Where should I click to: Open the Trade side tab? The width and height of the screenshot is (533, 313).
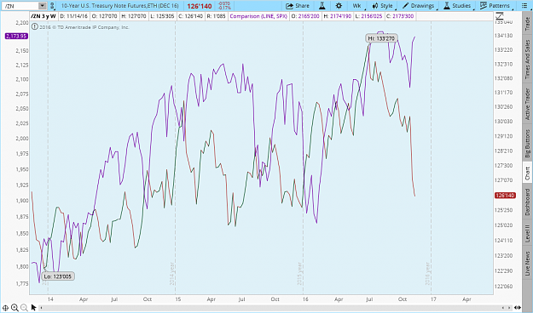(527, 24)
